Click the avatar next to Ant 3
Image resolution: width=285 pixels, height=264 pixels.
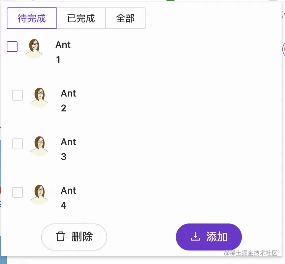[39, 146]
